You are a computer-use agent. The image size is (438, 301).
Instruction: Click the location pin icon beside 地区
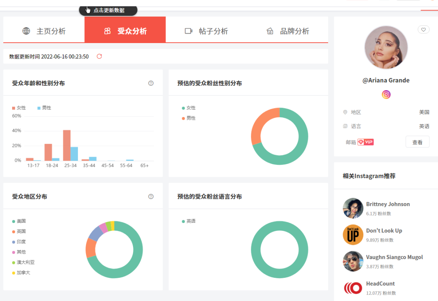click(345, 112)
